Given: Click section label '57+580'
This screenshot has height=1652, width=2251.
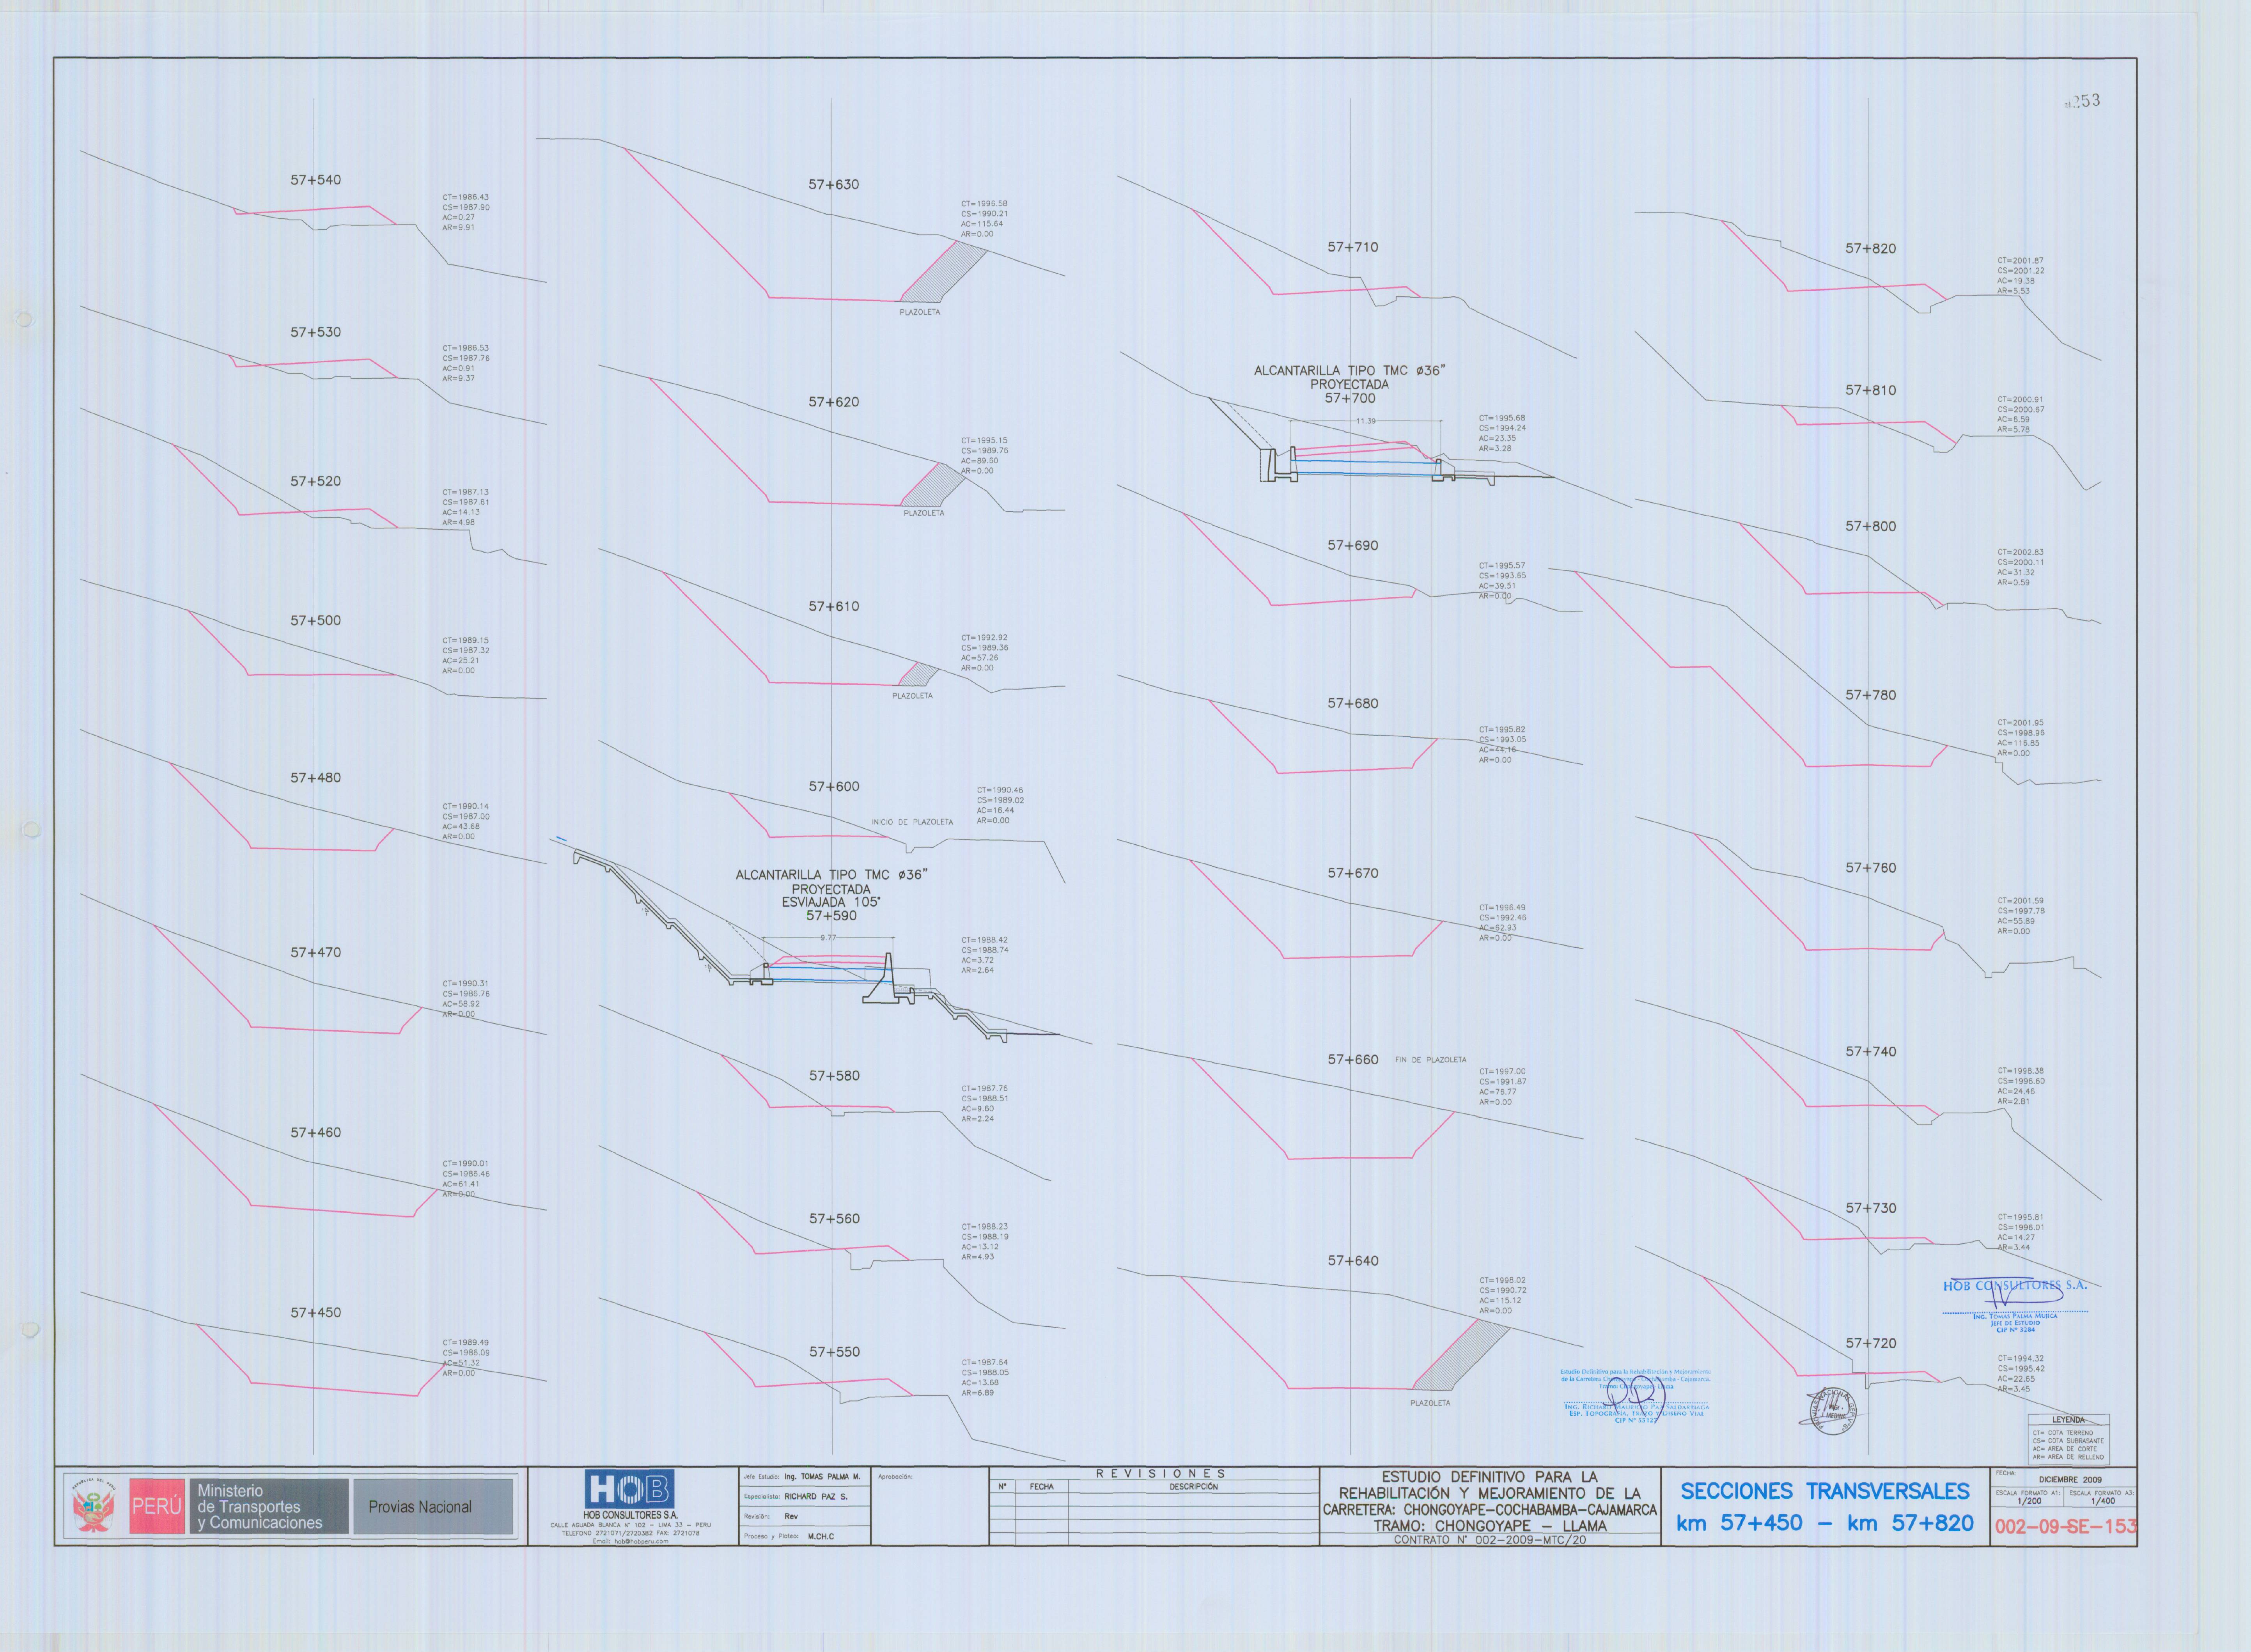Looking at the screenshot, I should click(x=834, y=1076).
